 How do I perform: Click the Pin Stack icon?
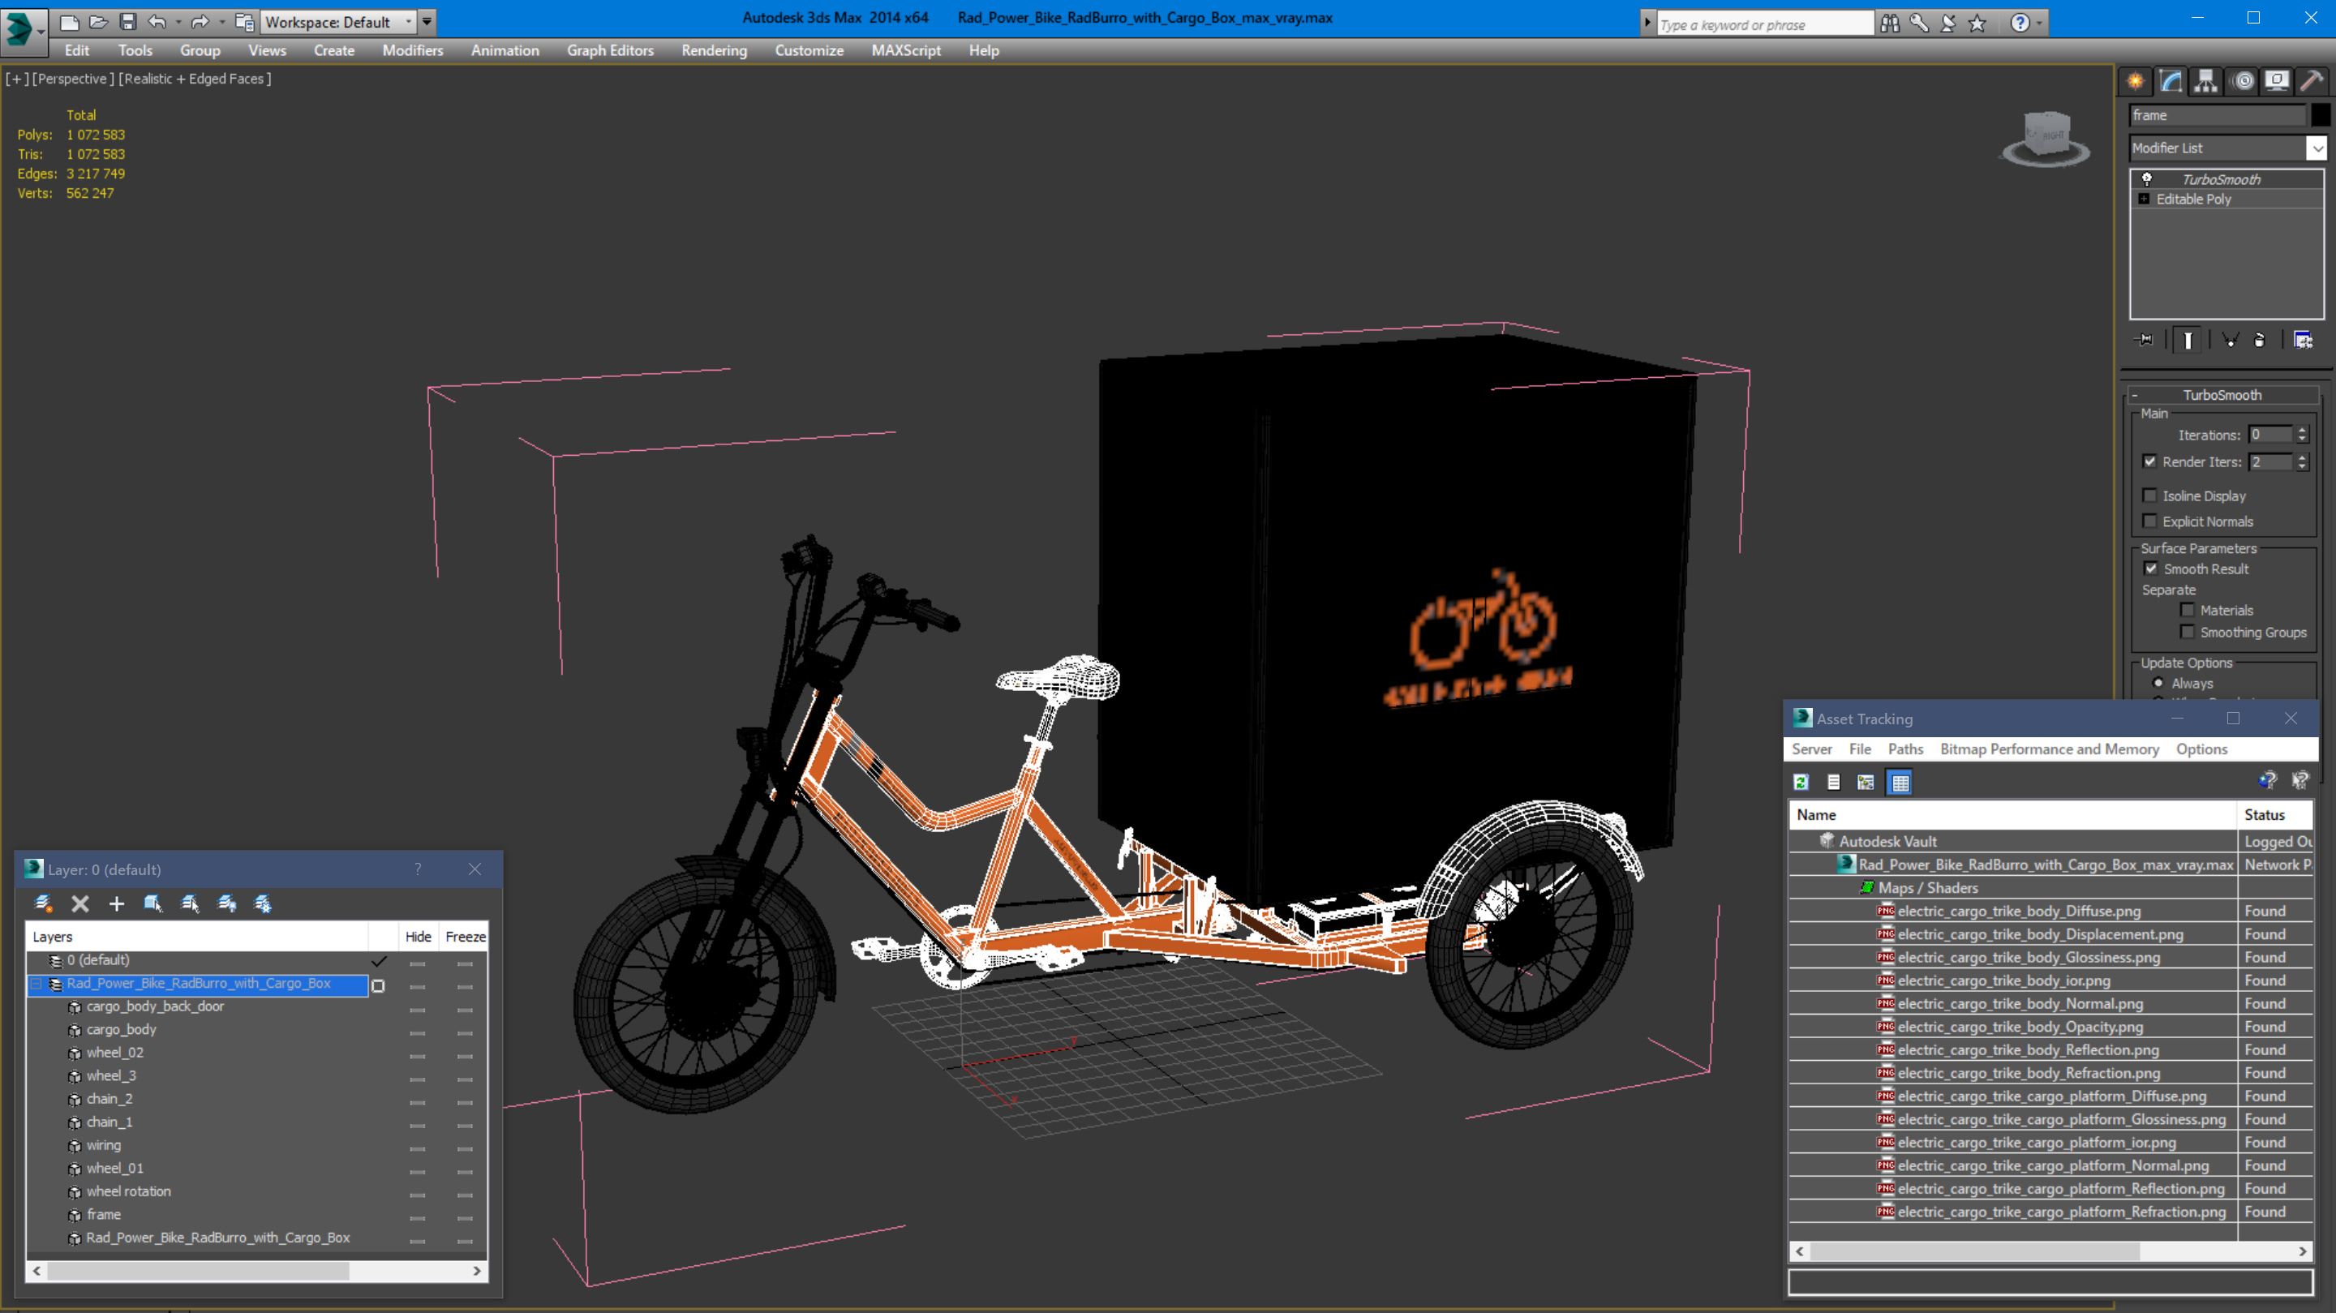pos(2145,340)
